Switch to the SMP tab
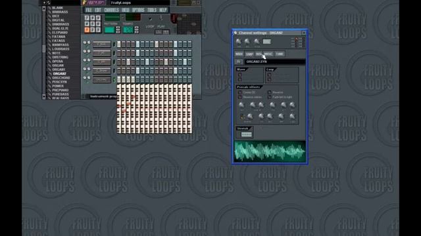 [x=249, y=54]
